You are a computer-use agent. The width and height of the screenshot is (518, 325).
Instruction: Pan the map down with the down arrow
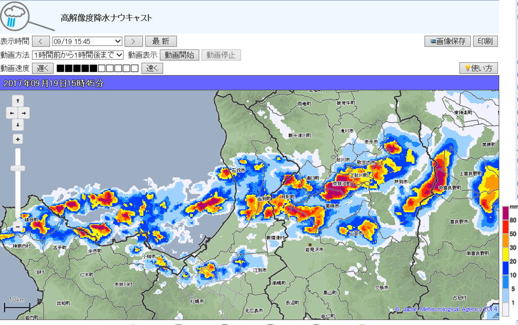coord(18,125)
